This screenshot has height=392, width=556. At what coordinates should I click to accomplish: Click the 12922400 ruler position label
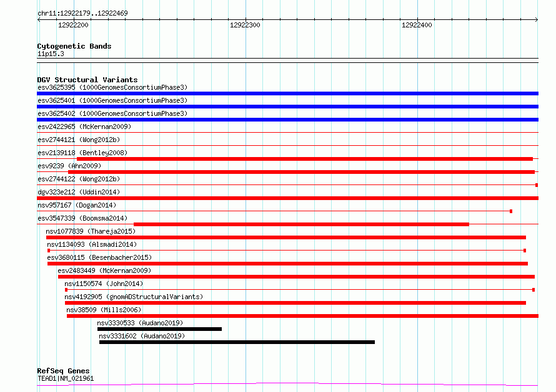[417, 25]
